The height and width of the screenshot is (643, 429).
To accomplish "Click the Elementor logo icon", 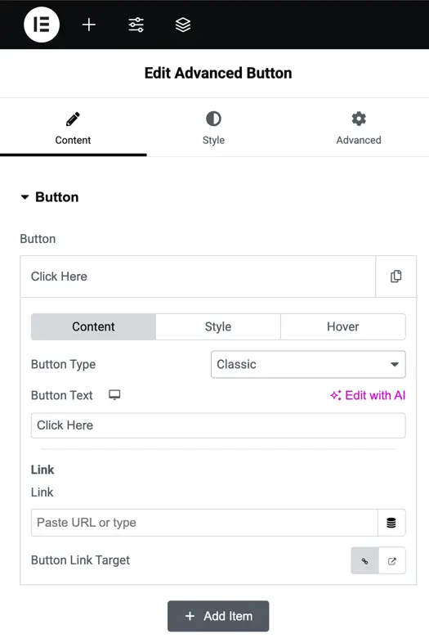I will tap(42, 25).
